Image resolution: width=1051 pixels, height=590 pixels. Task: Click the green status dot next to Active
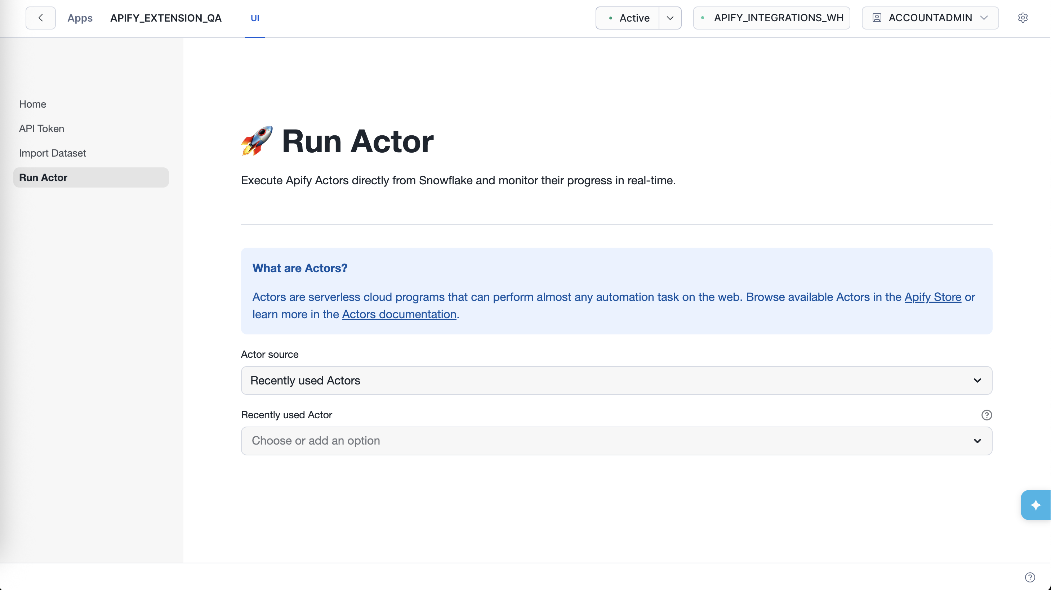(611, 18)
